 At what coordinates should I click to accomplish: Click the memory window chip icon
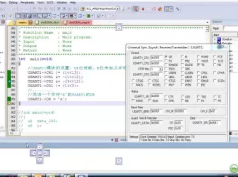(x=71, y=16)
